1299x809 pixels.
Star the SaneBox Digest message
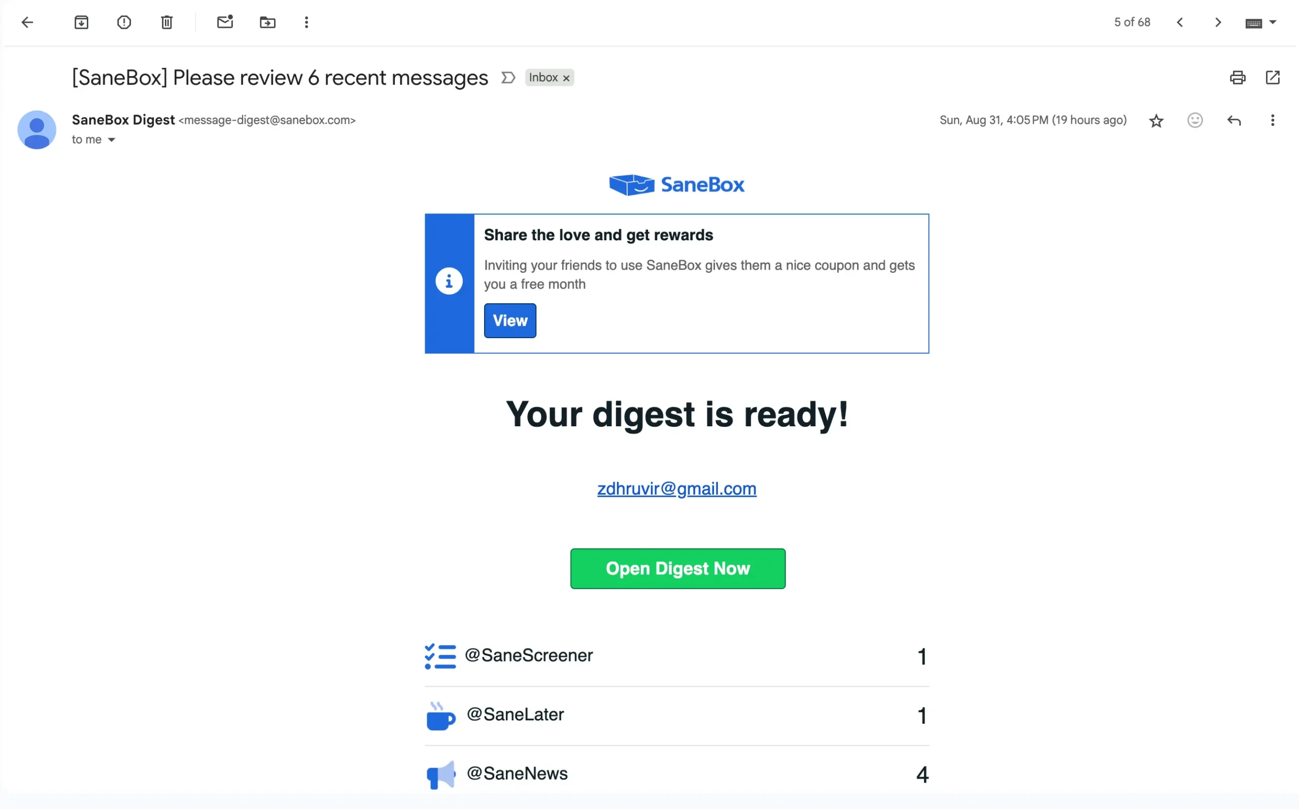pyautogui.click(x=1156, y=121)
